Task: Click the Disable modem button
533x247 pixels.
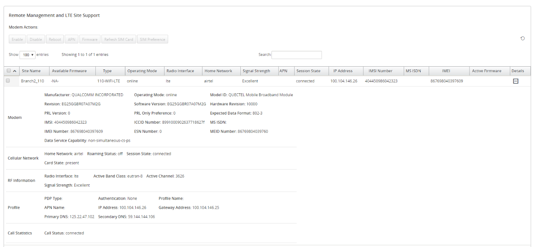Action: point(36,40)
